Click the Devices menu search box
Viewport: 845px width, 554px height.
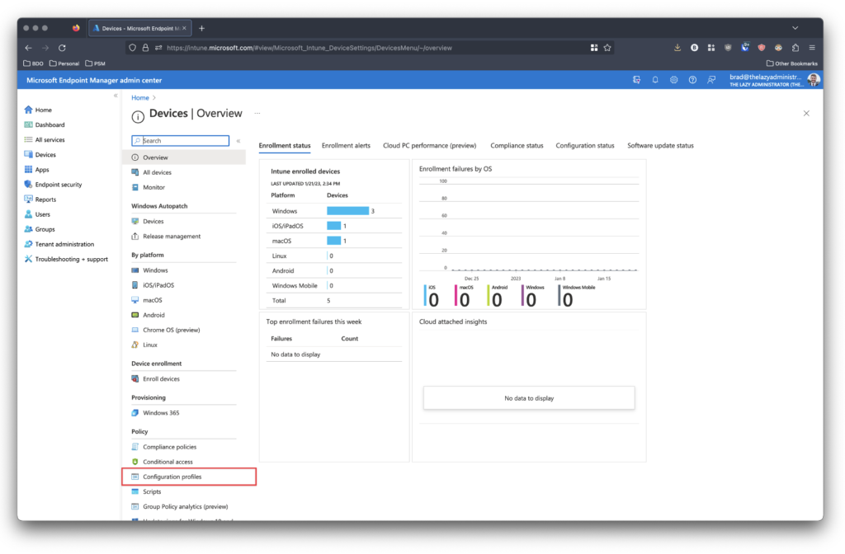[x=181, y=141]
